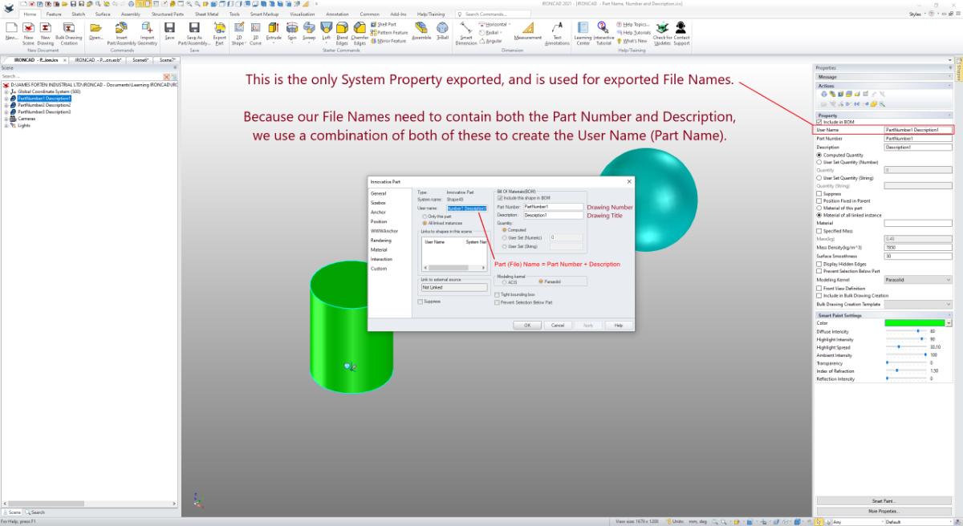Collapse the Smart Paint Settings section

click(x=949, y=315)
